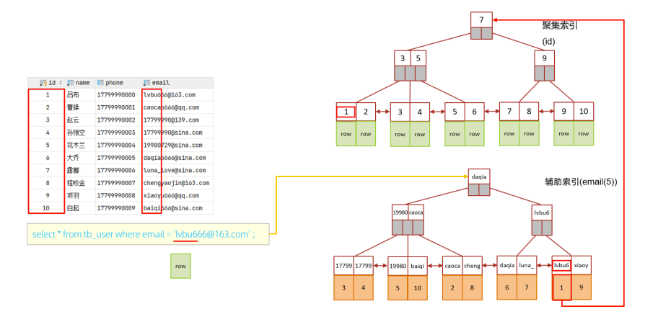This screenshot has width=658, height=327.
Task: Click the root node 7 of the clustered index
Action: point(481,19)
